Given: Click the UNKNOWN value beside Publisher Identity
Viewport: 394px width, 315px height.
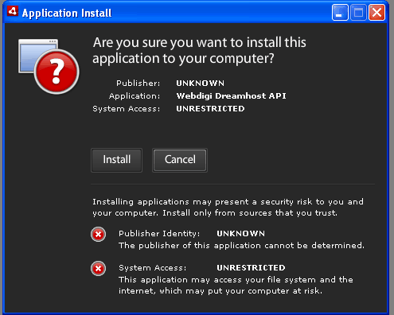Looking at the screenshot, I should coord(241,233).
